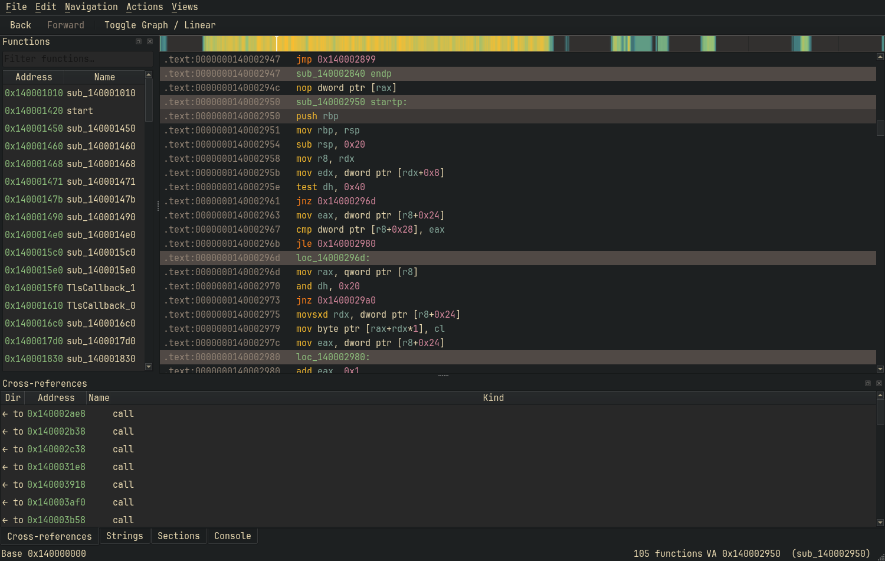Viewport: 885px width, 561px height.
Task: Select function sub_1400016c0
Action: pos(74,324)
